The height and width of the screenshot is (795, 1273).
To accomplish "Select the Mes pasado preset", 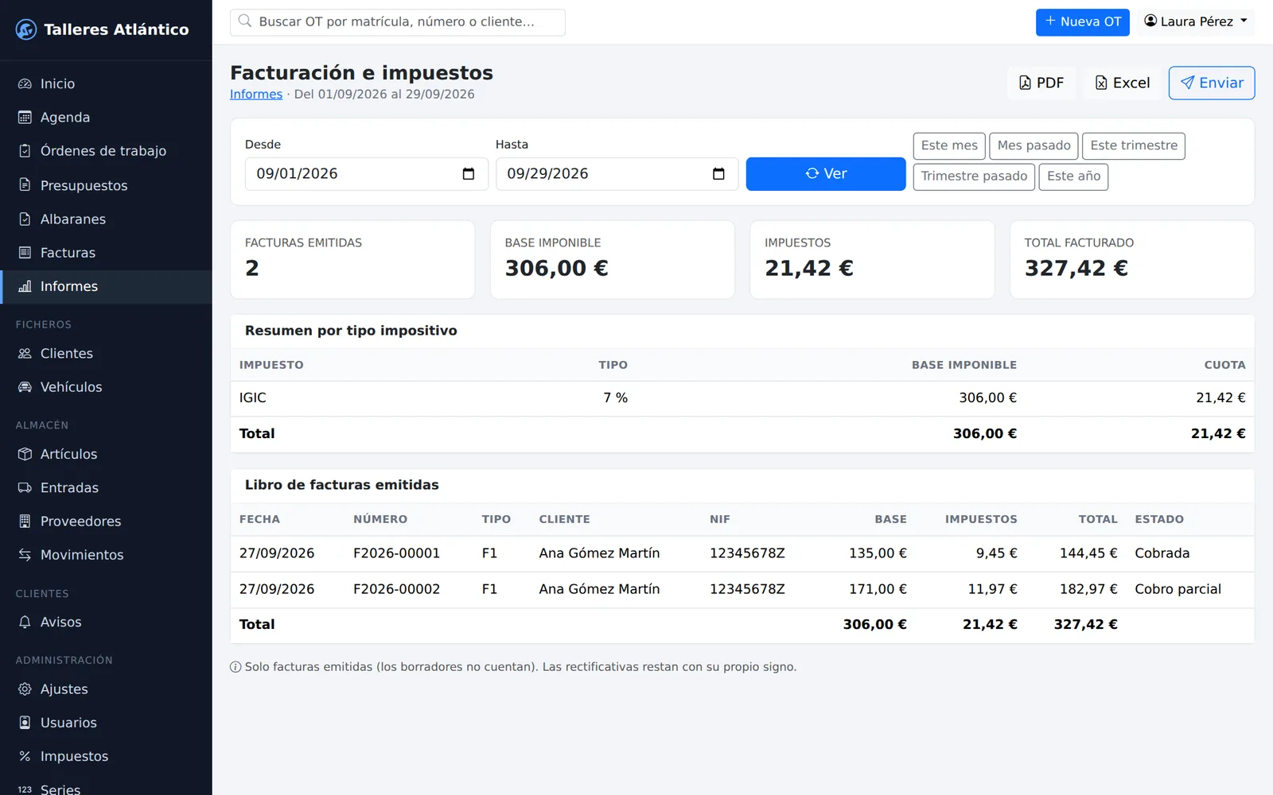I will (1034, 145).
